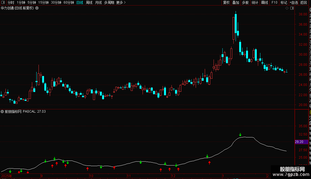Click the 复权 button
Image resolution: width=311 pixels, height=179 pixels.
(226, 2)
